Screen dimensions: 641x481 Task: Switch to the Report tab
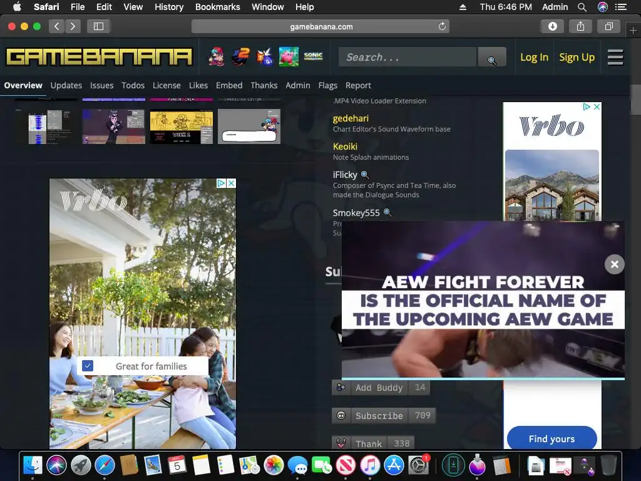tap(358, 85)
